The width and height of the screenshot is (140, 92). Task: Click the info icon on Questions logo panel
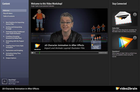pyautogui.click(x=135, y=38)
